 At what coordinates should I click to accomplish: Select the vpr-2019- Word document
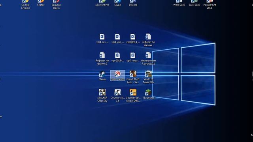(117, 57)
